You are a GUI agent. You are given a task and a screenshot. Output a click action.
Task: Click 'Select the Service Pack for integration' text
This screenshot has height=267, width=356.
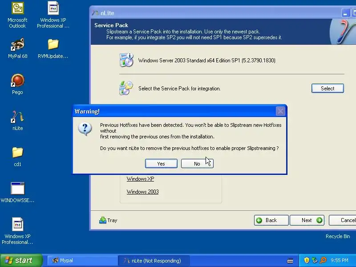click(179, 89)
